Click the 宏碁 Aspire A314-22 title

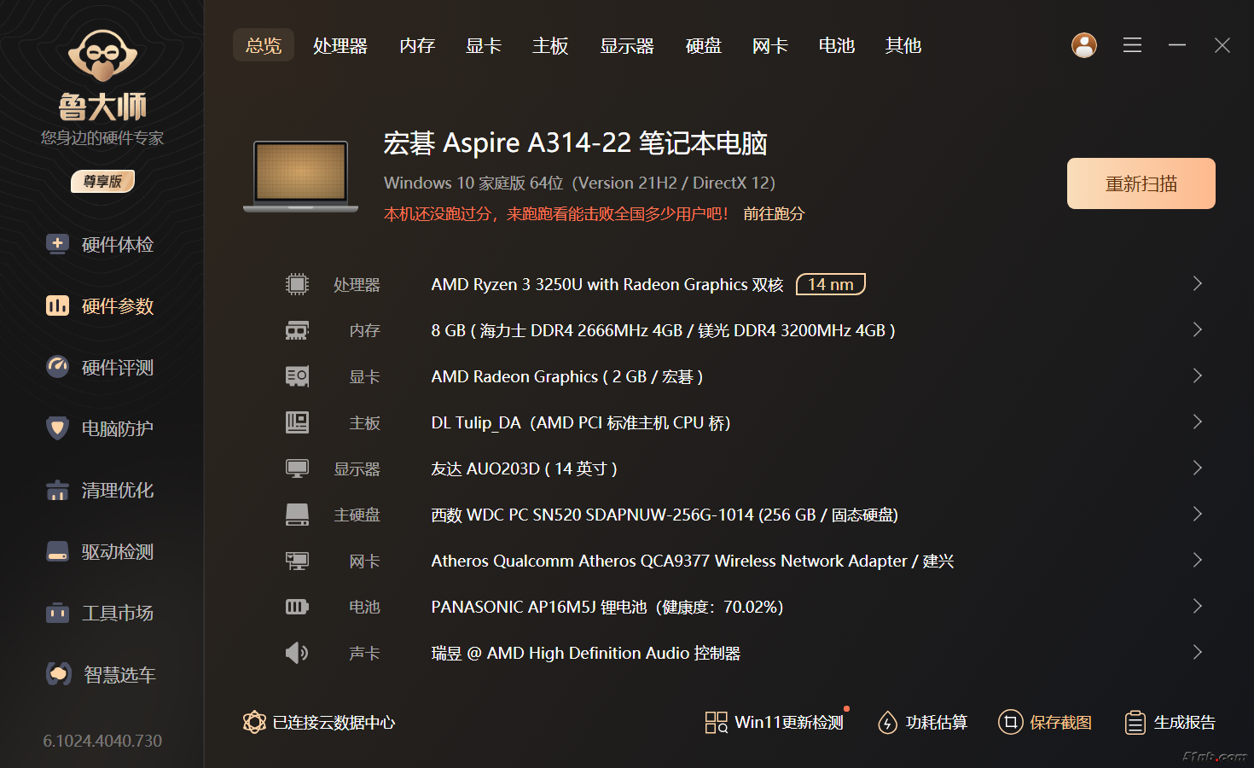click(576, 143)
